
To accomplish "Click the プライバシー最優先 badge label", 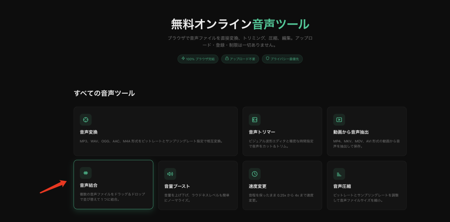I will pos(285,59).
